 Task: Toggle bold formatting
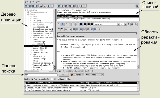tap(62, 24)
